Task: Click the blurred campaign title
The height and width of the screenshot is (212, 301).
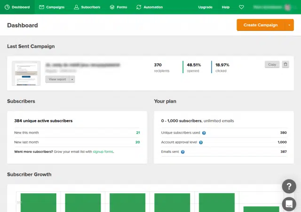Action: [83, 65]
